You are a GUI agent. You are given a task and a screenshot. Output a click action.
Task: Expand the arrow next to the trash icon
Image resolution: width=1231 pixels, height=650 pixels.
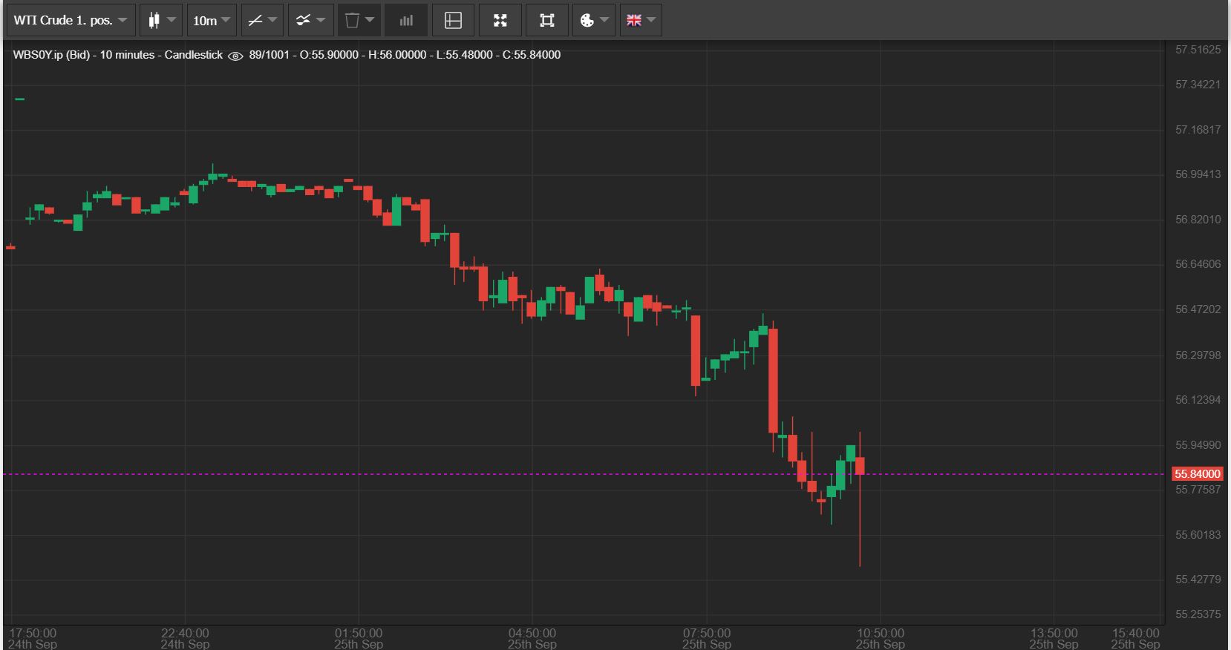pos(370,20)
